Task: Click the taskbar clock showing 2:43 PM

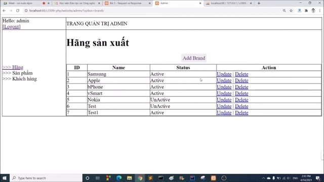Action: tap(306, 178)
